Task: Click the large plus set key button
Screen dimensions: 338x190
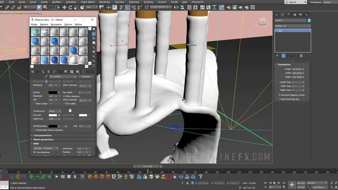Action: click(x=292, y=185)
